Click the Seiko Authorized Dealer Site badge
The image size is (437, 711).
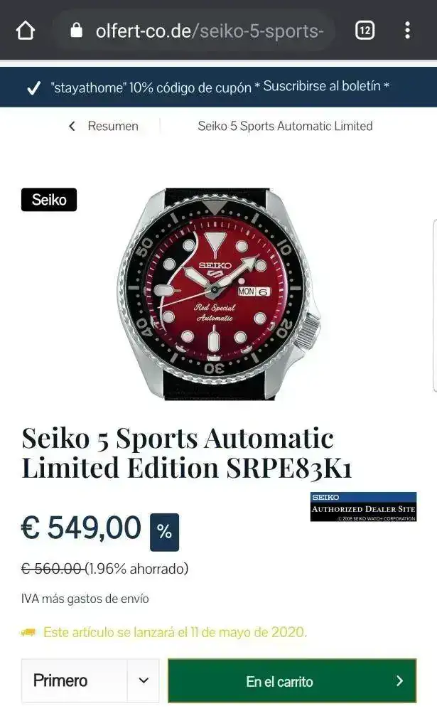[363, 507]
